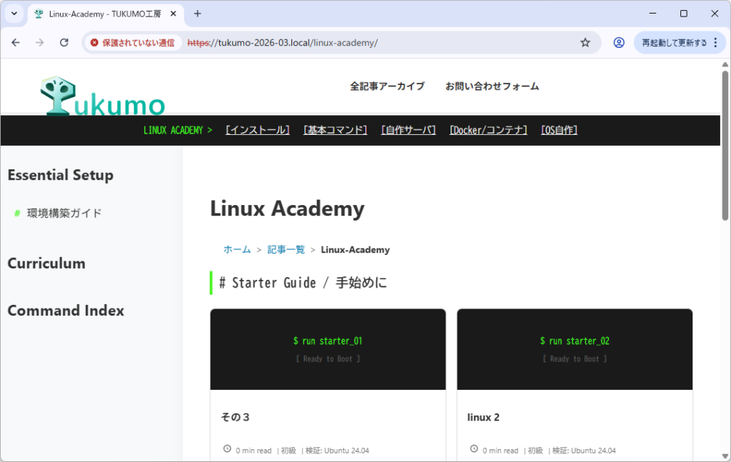Open a new browser tab
Image resolution: width=731 pixels, height=462 pixels.
click(x=198, y=14)
